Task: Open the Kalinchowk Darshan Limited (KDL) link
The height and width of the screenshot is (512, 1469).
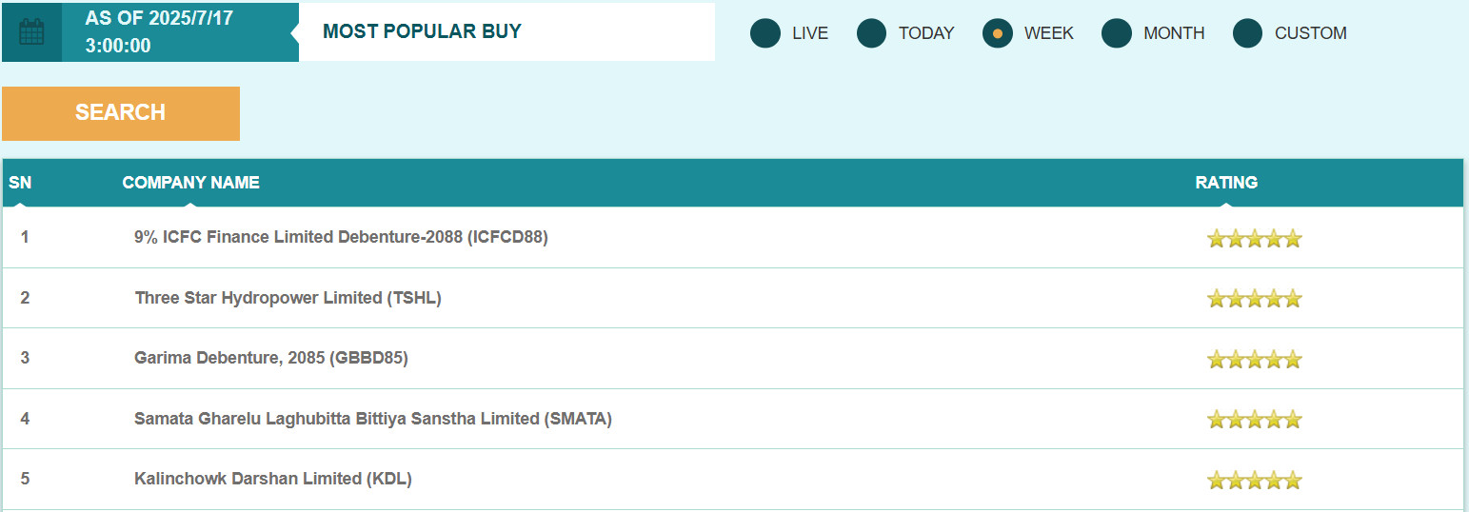Action: click(x=272, y=479)
